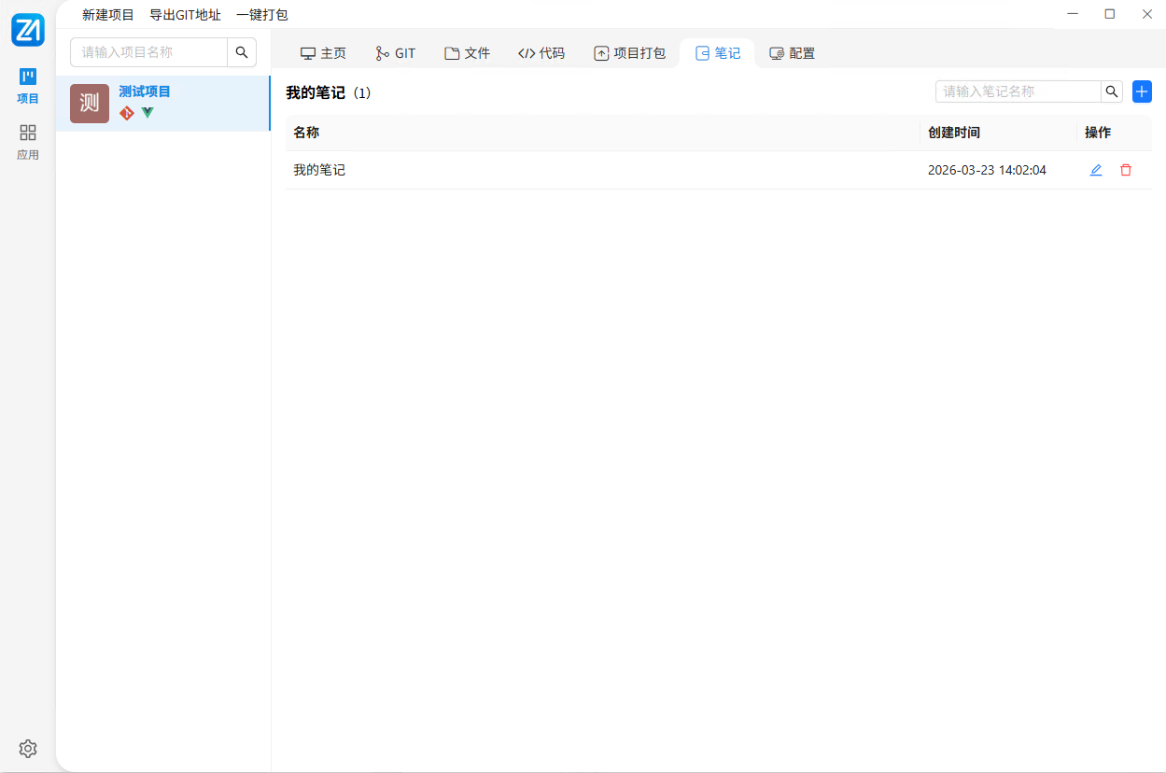Open the 应用 panel via its sidebar icon
The width and height of the screenshot is (1166, 773).
click(x=27, y=140)
